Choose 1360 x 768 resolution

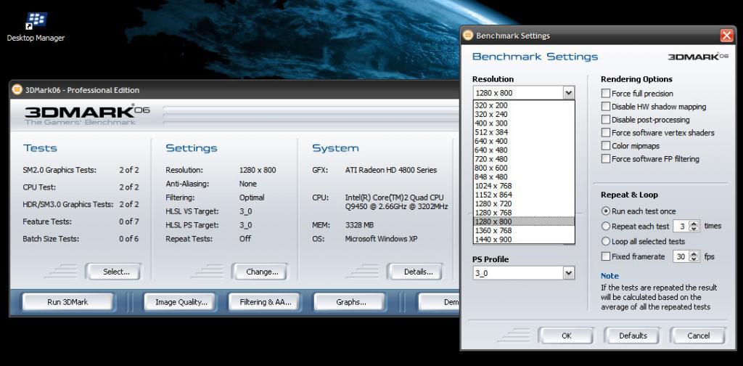(524, 230)
